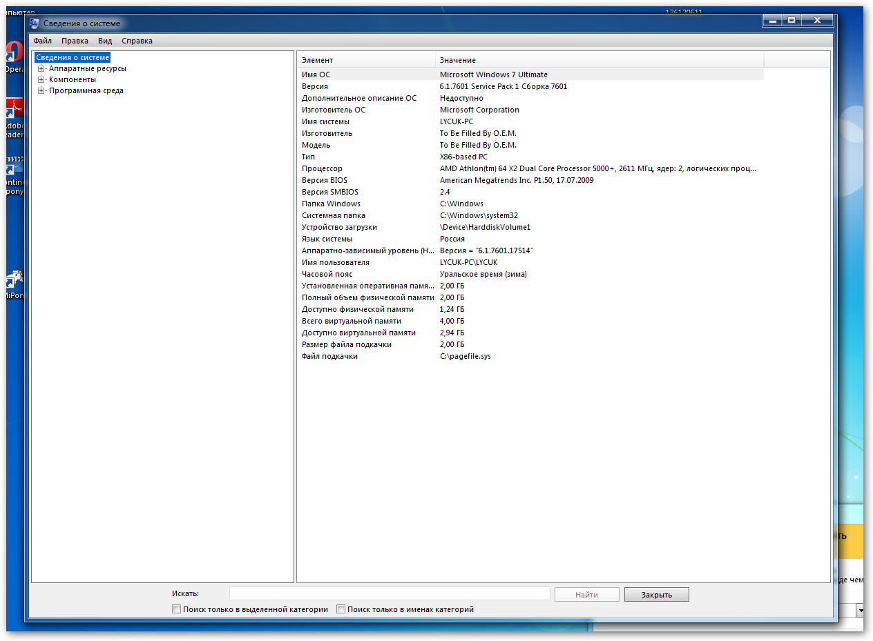Expand the Компоненты tree node
Viewport: 873px width, 641px height.
point(41,79)
